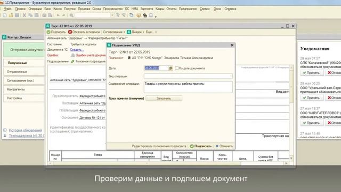This screenshot has height=192, width=341.
Task: Click the Cut scissors toolbar icon
Action: coord(25,15)
